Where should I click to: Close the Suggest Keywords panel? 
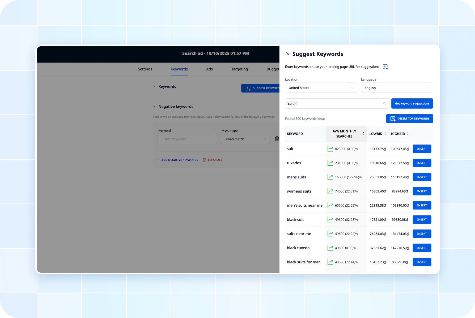[288, 54]
